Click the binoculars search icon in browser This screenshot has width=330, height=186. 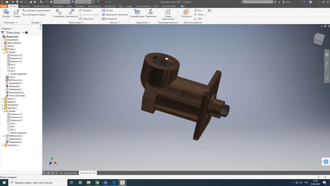pos(26,33)
